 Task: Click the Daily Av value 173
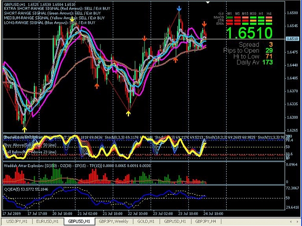click(x=267, y=62)
